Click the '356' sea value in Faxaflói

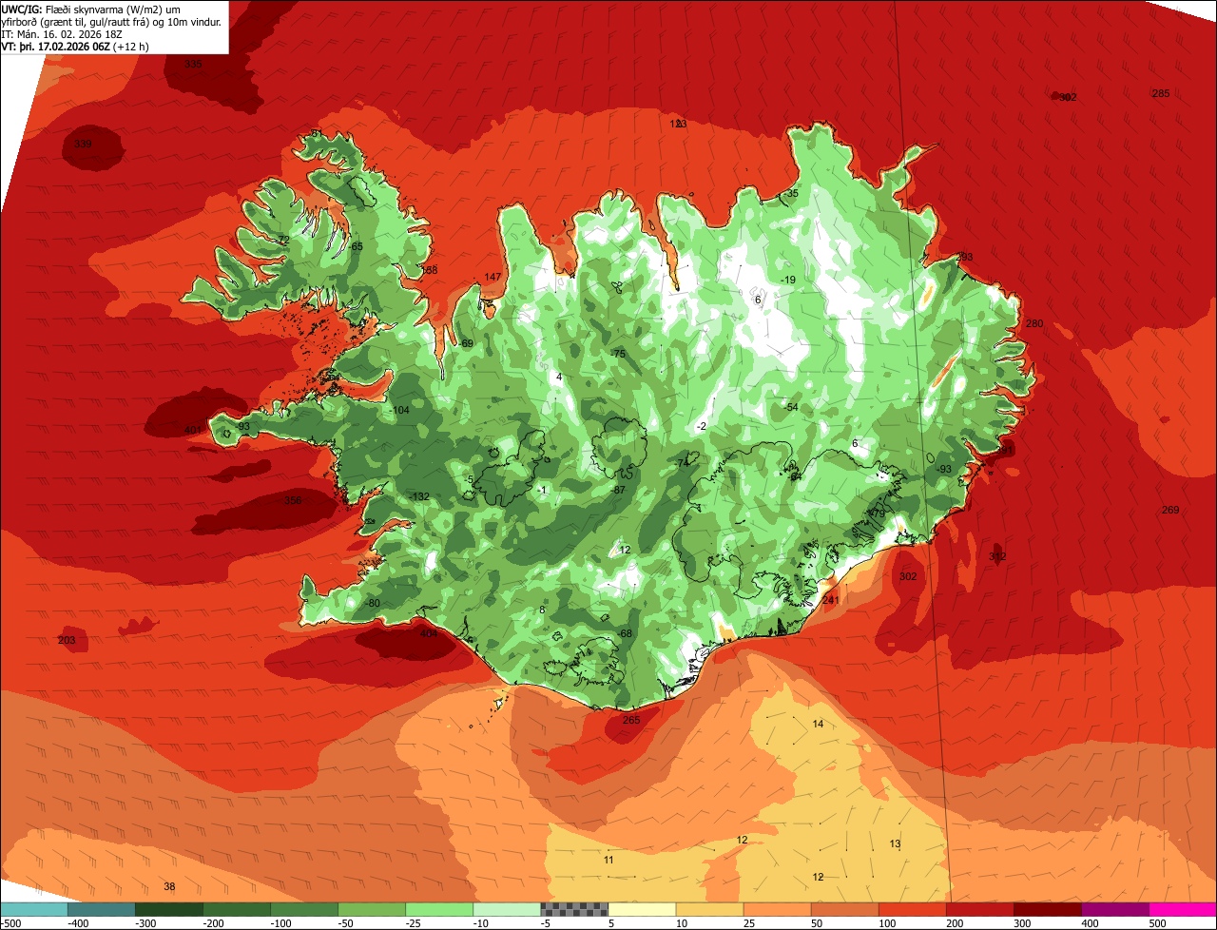(293, 500)
